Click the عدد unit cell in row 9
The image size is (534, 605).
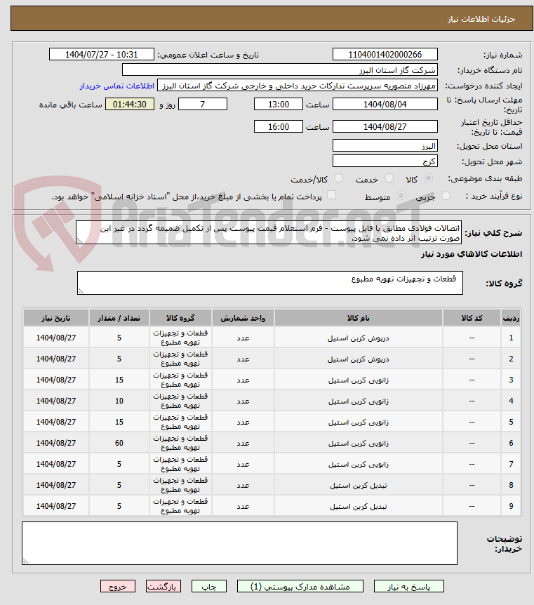coord(243,506)
